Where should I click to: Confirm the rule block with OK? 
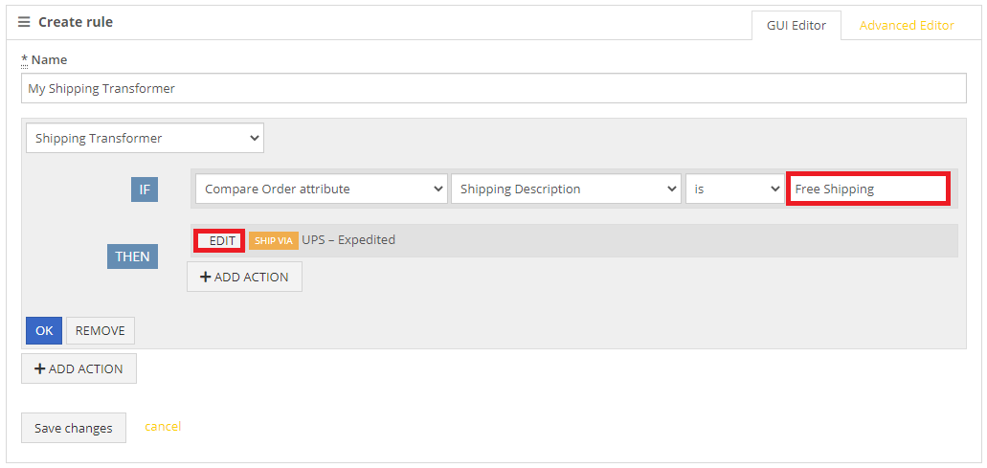[44, 331]
